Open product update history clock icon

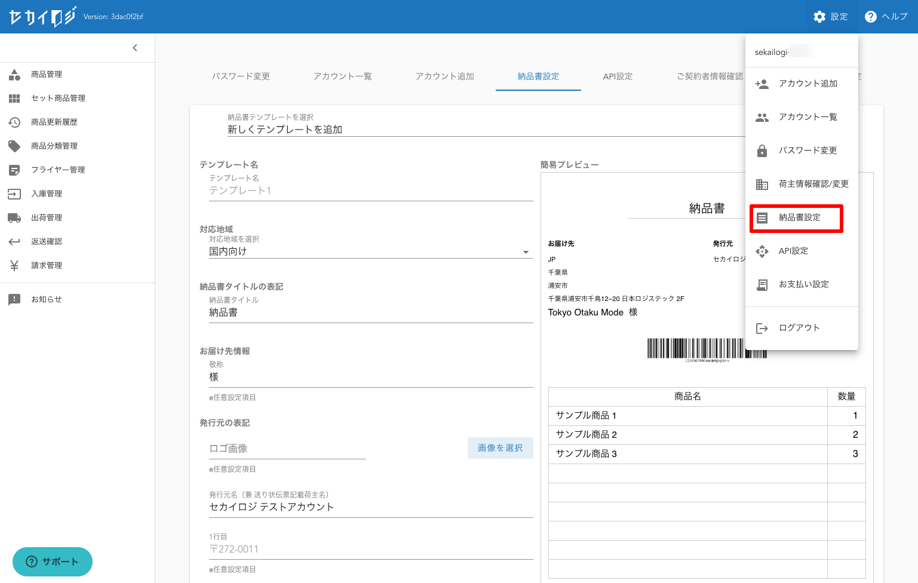coord(14,122)
